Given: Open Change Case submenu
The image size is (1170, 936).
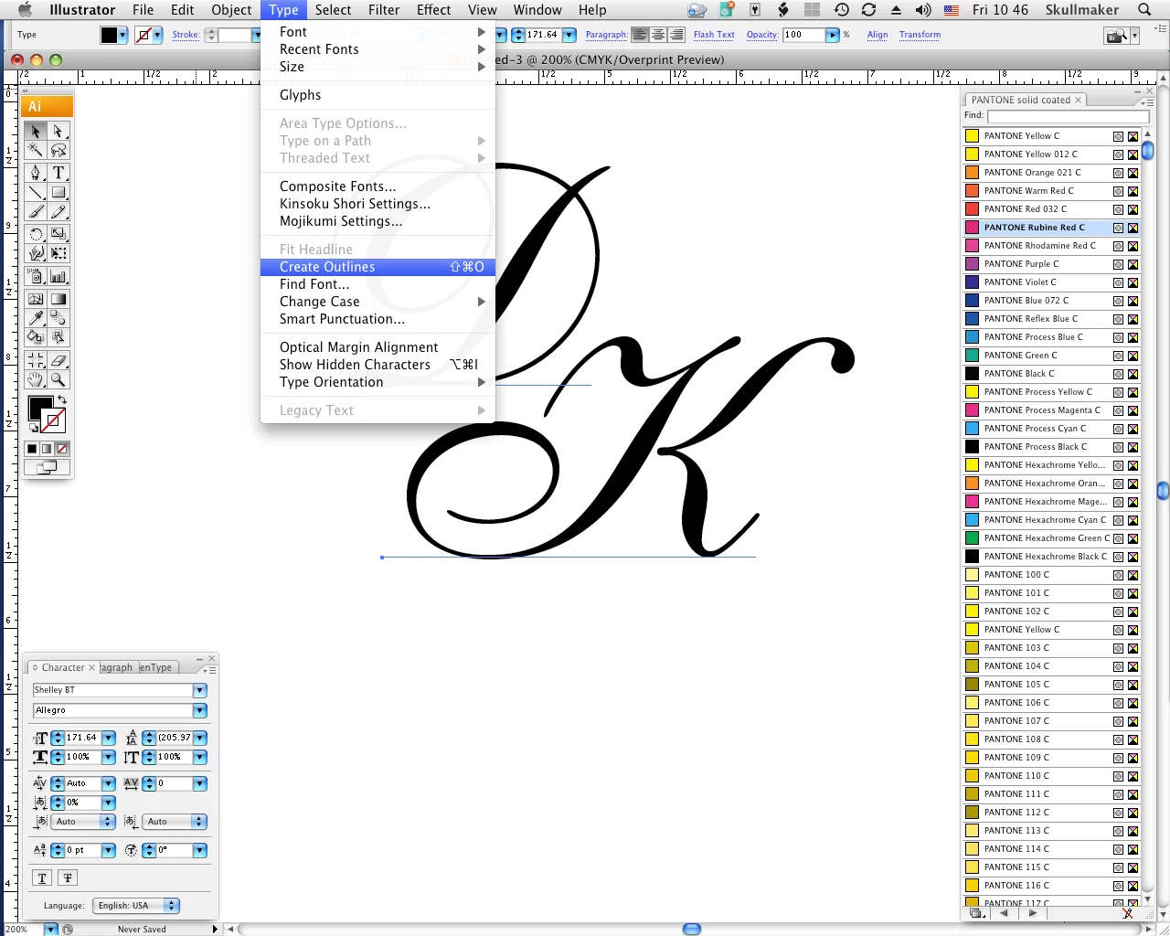Looking at the screenshot, I should point(378,302).
